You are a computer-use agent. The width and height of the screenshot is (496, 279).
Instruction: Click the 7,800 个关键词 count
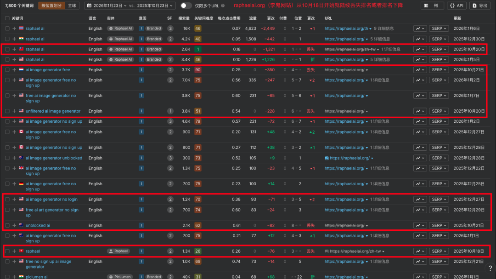19,6
